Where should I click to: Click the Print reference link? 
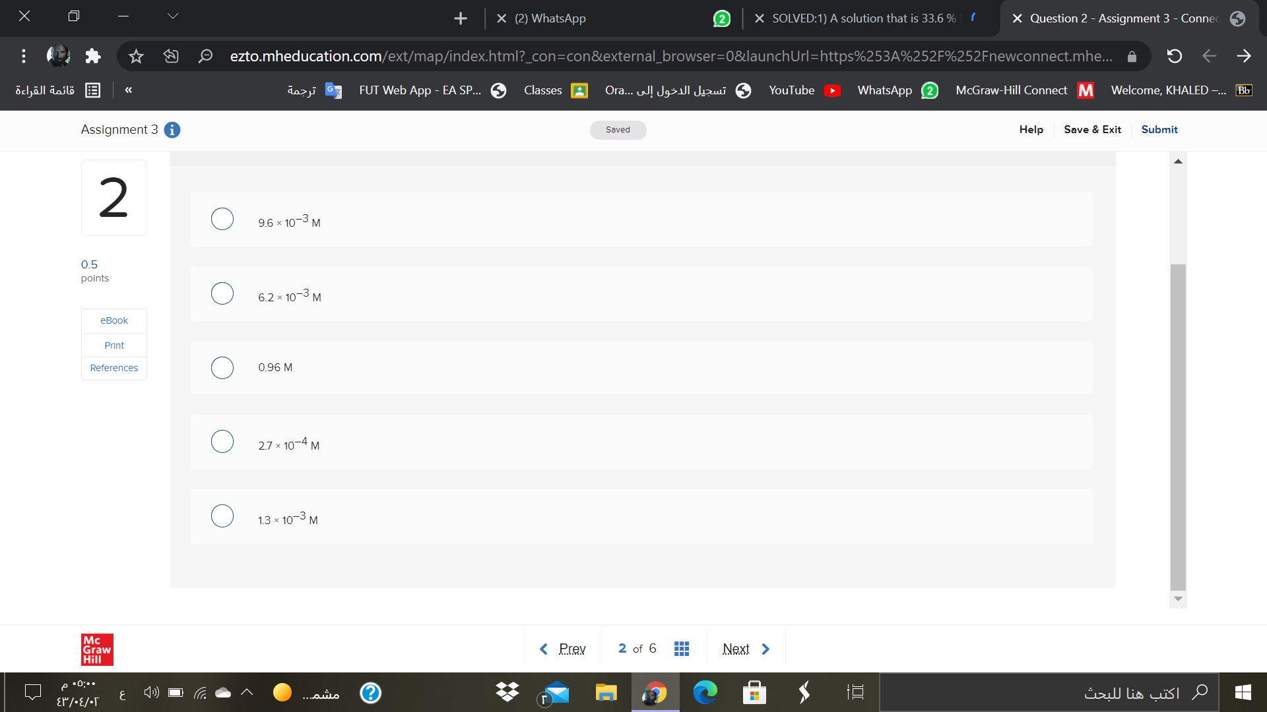[x=114, y=345]
